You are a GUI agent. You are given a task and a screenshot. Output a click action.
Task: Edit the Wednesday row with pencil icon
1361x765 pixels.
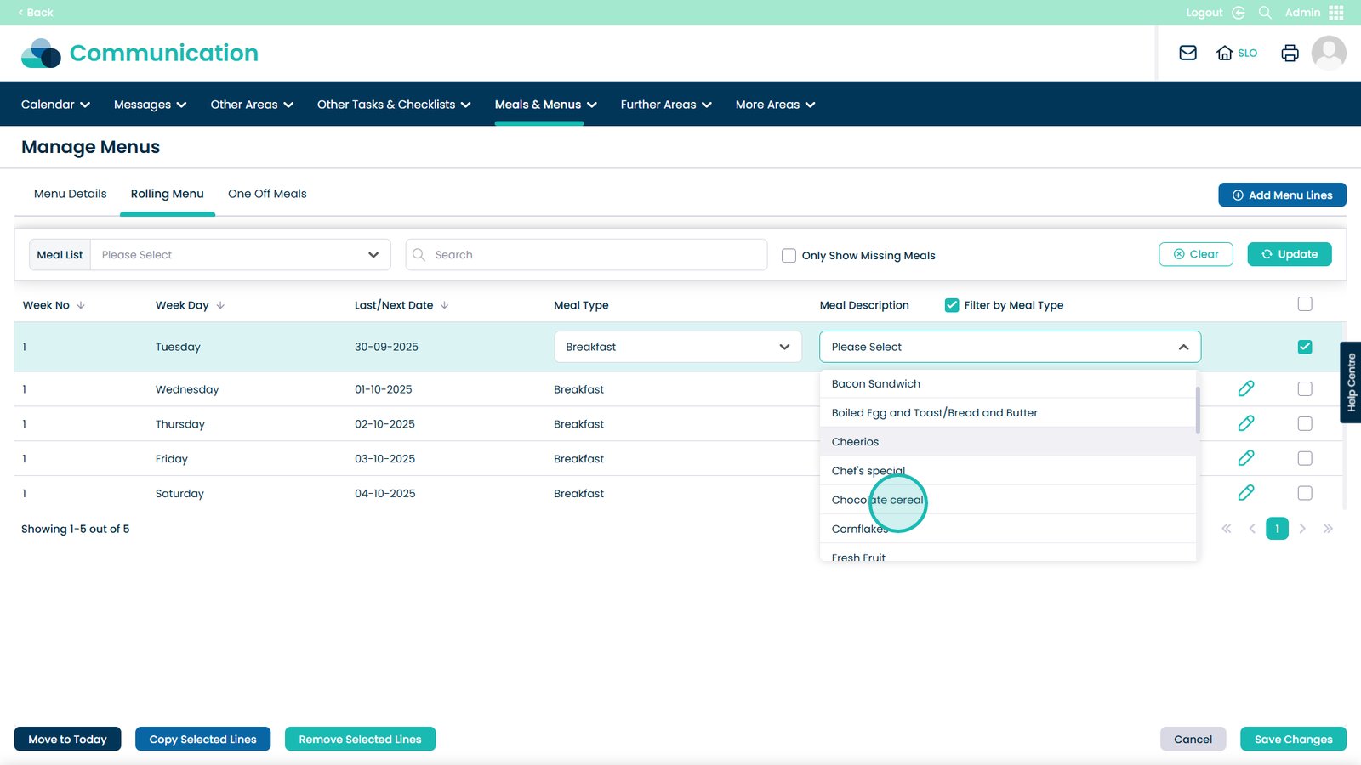[x=1246, y=388]
